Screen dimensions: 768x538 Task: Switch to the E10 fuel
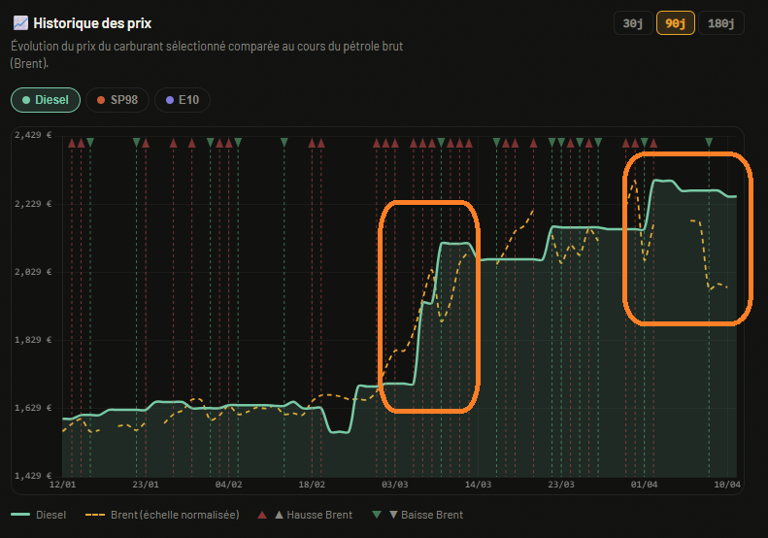click(x=182, y=100)
